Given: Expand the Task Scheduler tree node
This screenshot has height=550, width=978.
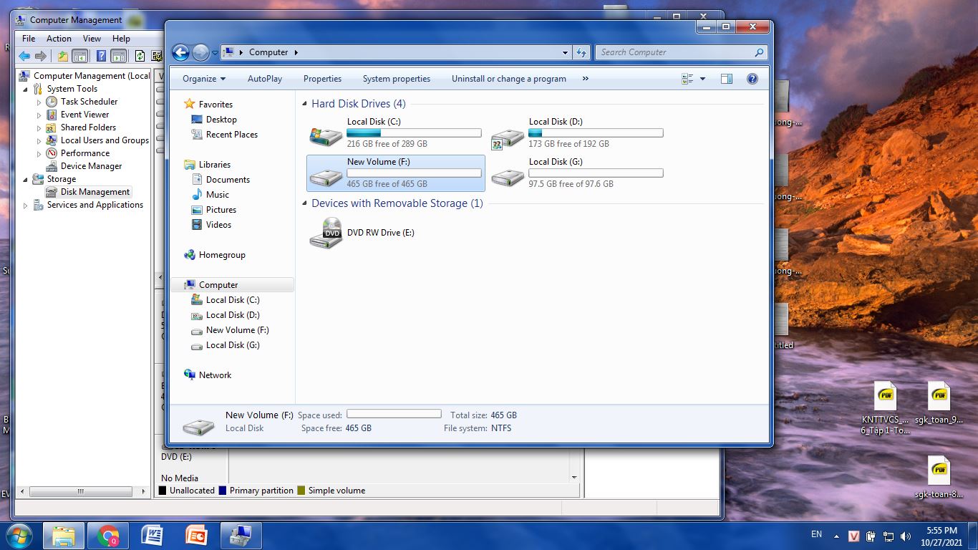Looking at the screenshot, I should tap(39, 102).
